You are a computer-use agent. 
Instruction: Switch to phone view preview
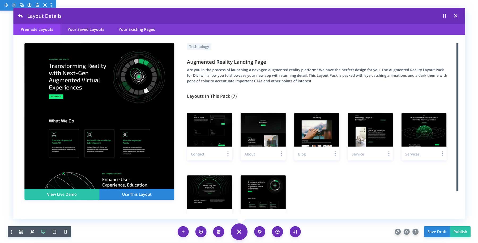pyautogui.click(x=65, y=232)
